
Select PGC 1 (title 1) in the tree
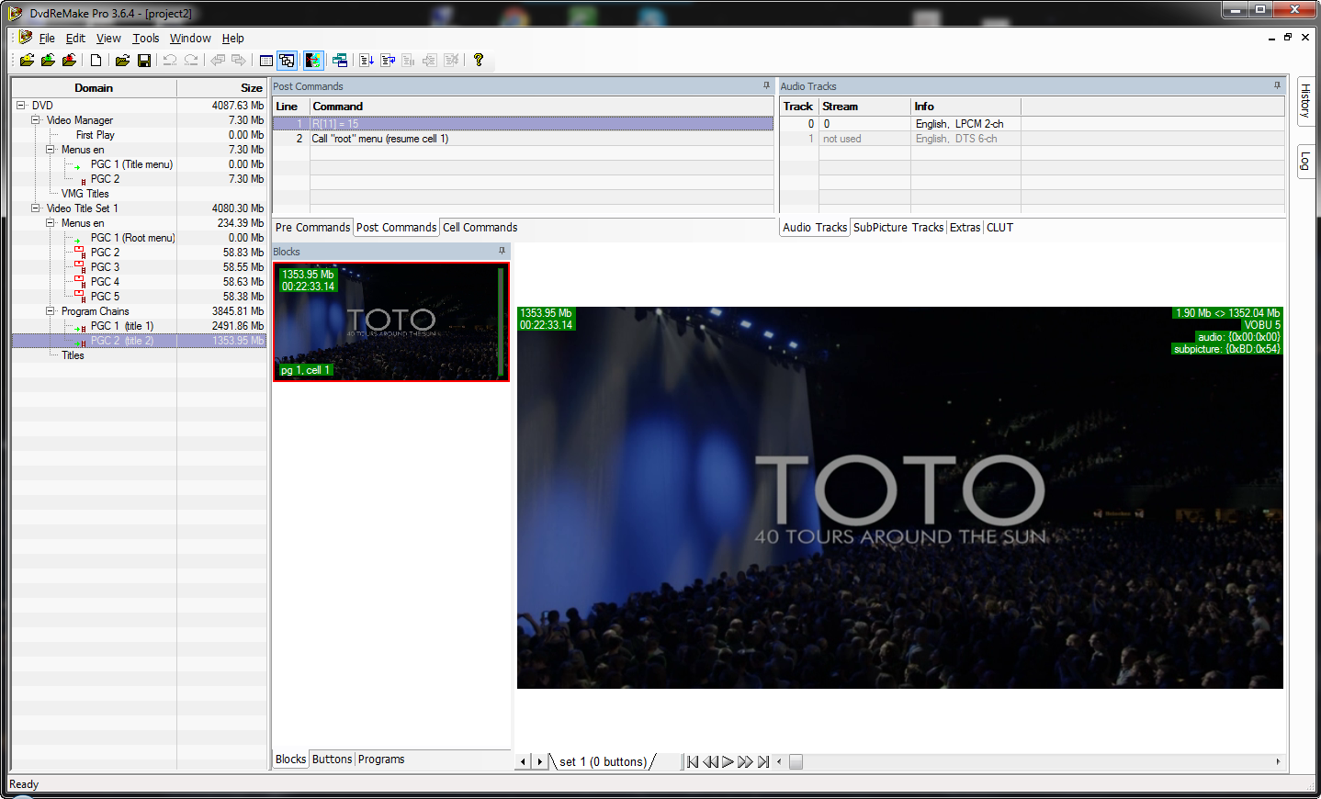(x=121, y=326)
